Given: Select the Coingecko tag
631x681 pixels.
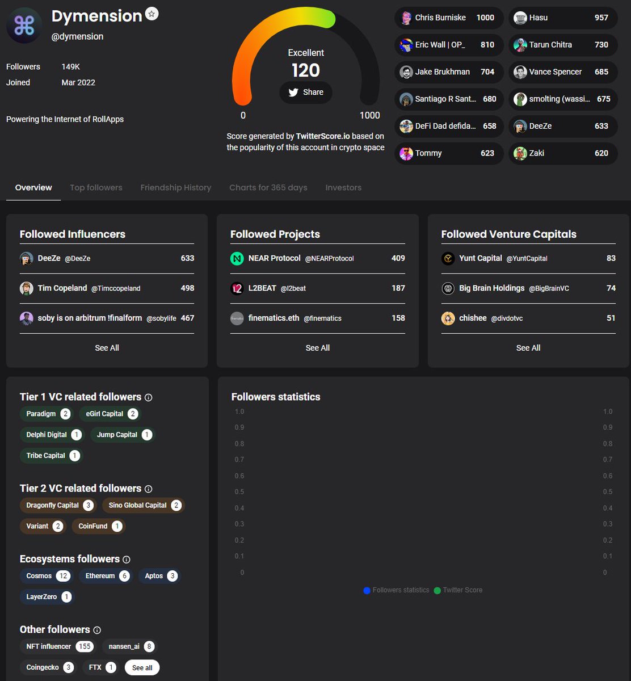Looking at the screenshot, I should [48, 668].
